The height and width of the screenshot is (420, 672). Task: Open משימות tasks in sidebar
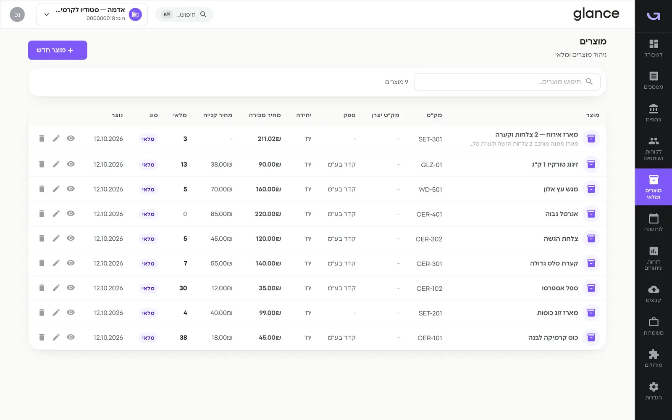click(x=654, y=326)
